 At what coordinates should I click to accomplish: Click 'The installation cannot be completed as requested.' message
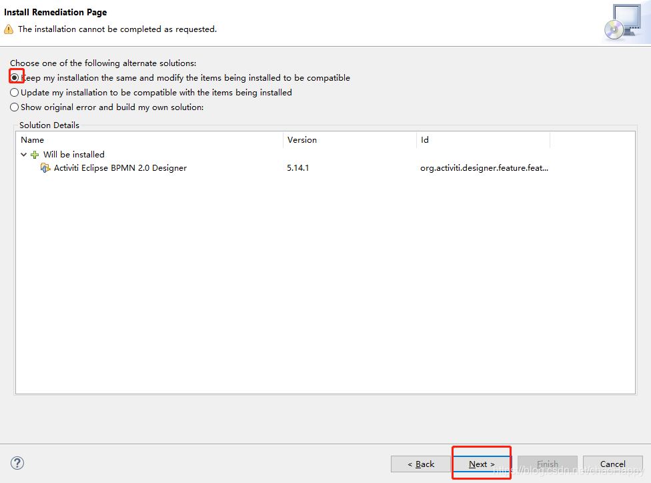tap(117, 29)
